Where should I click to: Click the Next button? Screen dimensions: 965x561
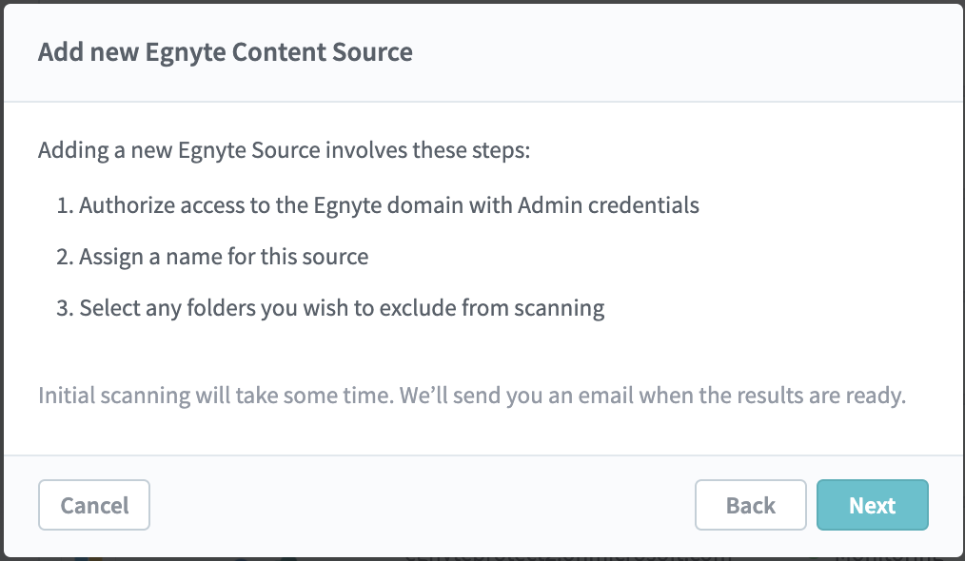[x=872, y=505]
